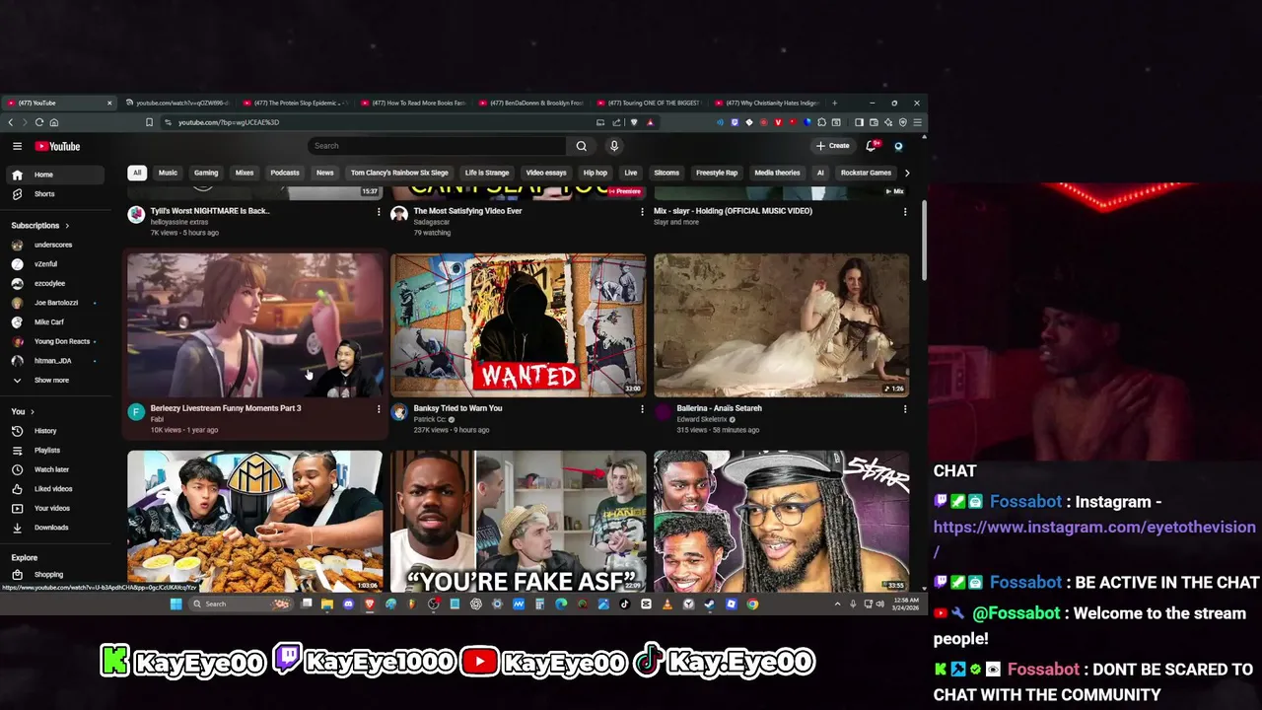1262x710 pixels.
Task: Play the Ballerina thumbnail video
Action: [782, 325]
